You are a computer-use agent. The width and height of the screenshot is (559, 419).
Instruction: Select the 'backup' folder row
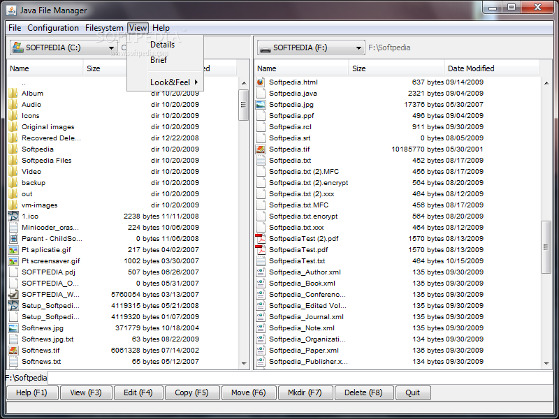(x=122, y=183)
